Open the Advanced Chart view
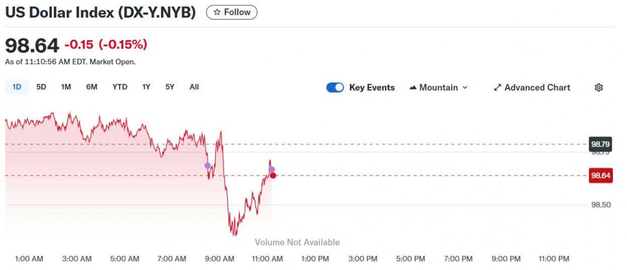This screenshot has width=627, height=270. click(532, 88)
